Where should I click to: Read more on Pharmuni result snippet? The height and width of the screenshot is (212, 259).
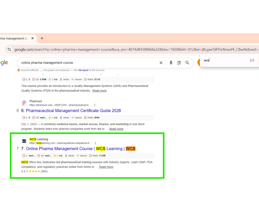pyautogui.click(x=116, y=129)
